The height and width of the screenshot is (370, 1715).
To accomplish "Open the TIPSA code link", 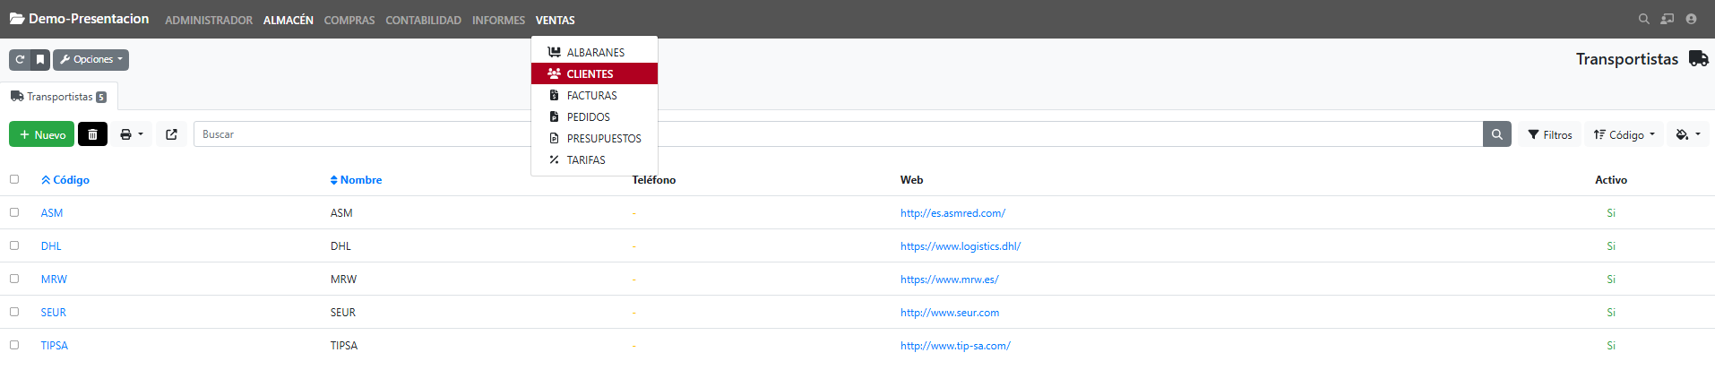I will [x=55, y=346].
